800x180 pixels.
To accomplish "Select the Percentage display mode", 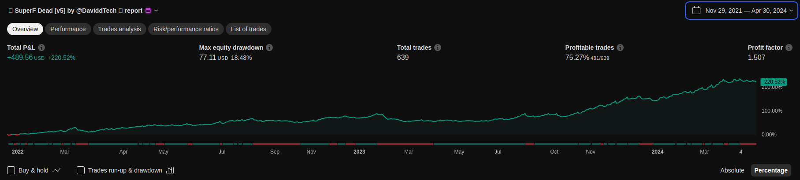I will click(x=770, y=170).
